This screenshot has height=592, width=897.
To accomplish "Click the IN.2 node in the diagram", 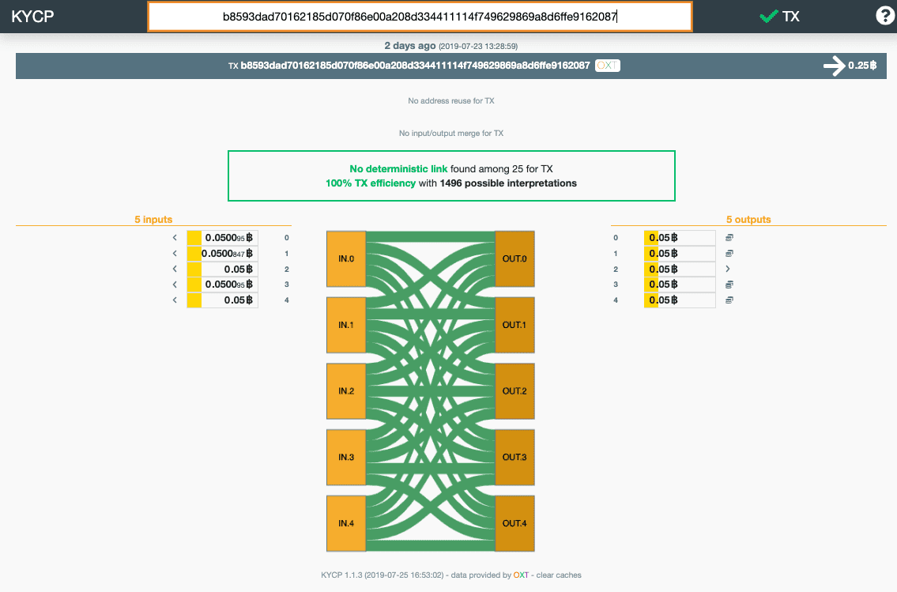I will coord(346,391).
